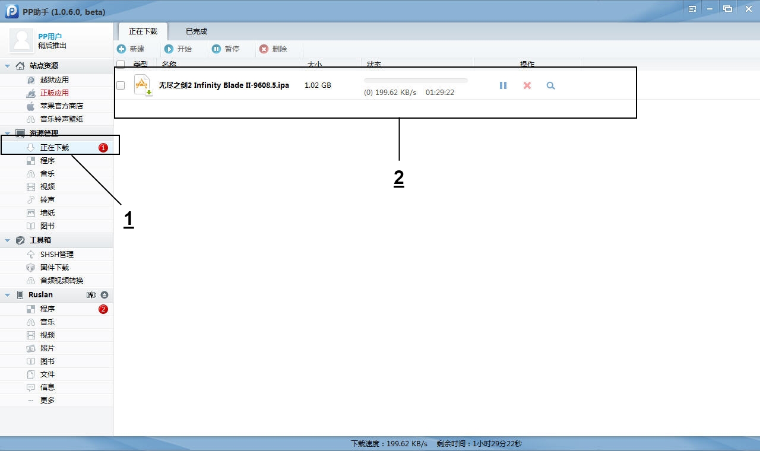Collapse the 工具箱 section
This screenshot has height=451, width=760.
click(8, 240)
